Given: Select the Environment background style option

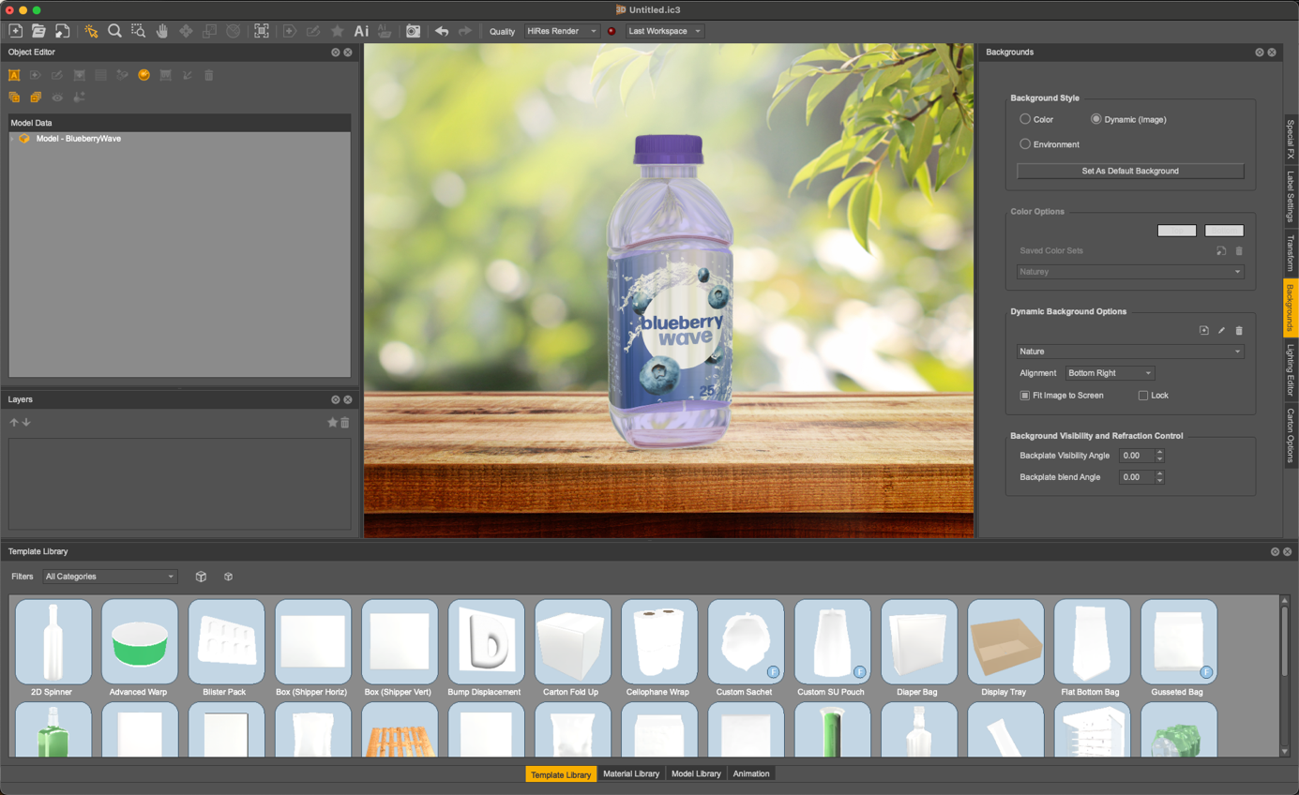Looking at the screenshot, I should [x=1025, y=144].
